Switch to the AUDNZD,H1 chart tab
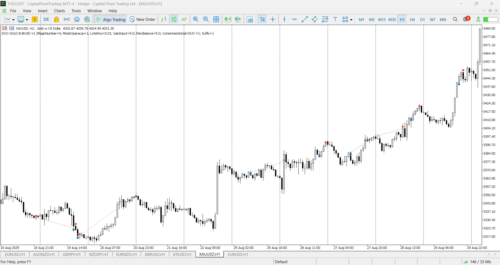This screenshot has width=500, height=265. 44,255
